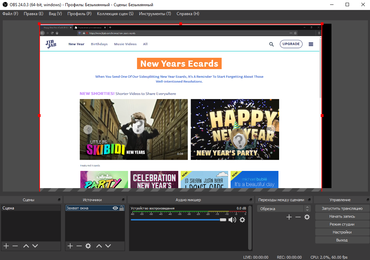Screen dimensions: 370x260
Task: Select the Захват окна source row
Action: (95, 208)
